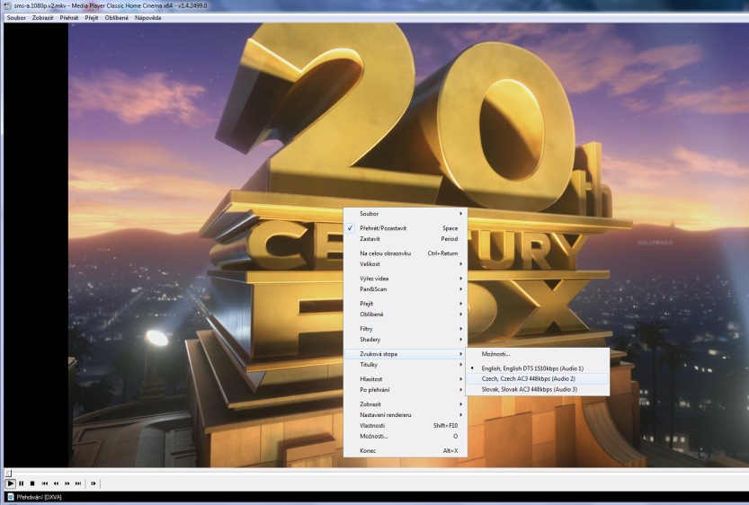749x505 pixels.
Task: Click the single frame step icon
Action: [94, 483]
